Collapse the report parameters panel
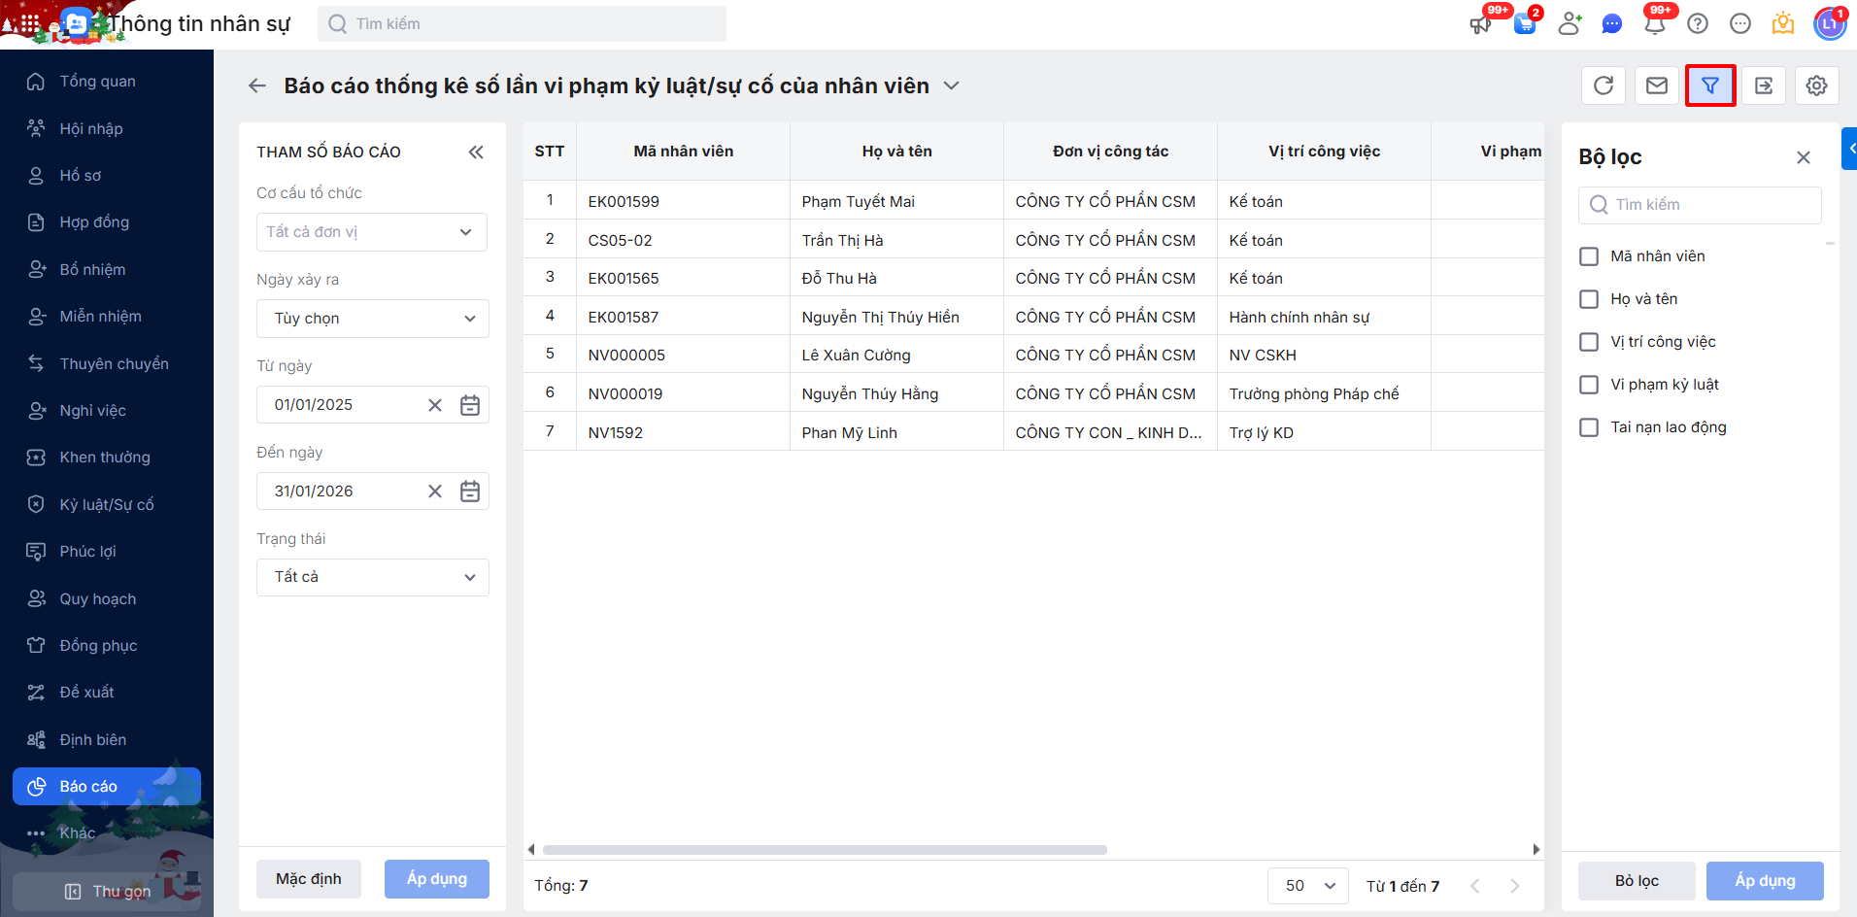The image size is (1857, 917). point(476,152)
